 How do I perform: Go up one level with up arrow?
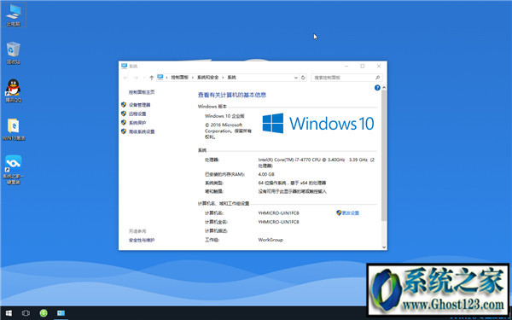coord(151,78)
